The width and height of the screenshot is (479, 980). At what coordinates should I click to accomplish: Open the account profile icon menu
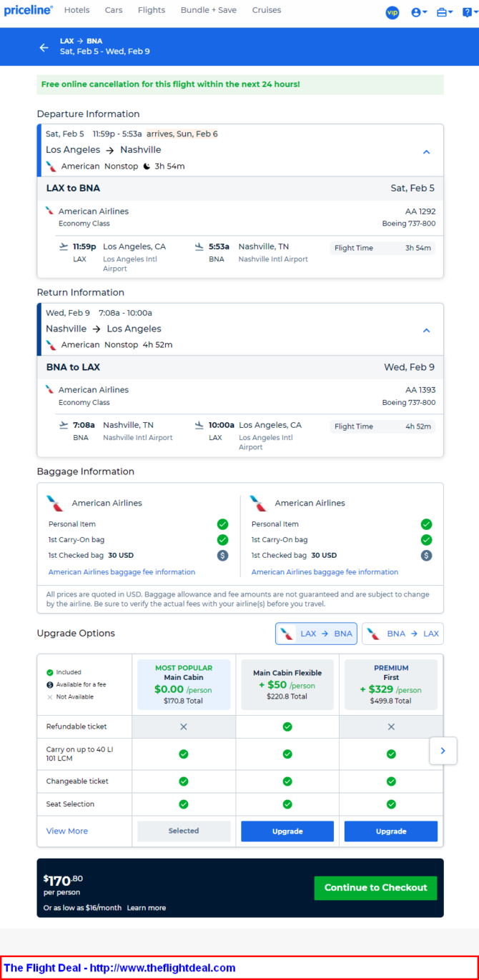[x=419, y=12]
